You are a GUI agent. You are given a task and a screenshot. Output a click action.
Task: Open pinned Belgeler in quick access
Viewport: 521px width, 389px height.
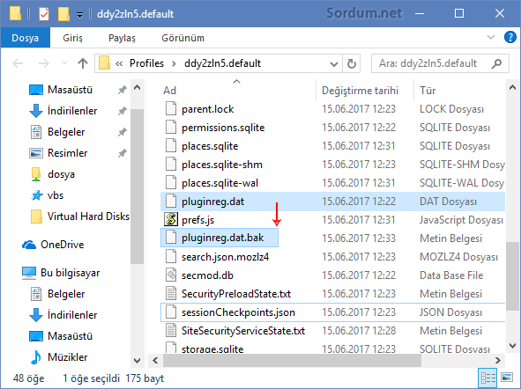coord(57,132)
